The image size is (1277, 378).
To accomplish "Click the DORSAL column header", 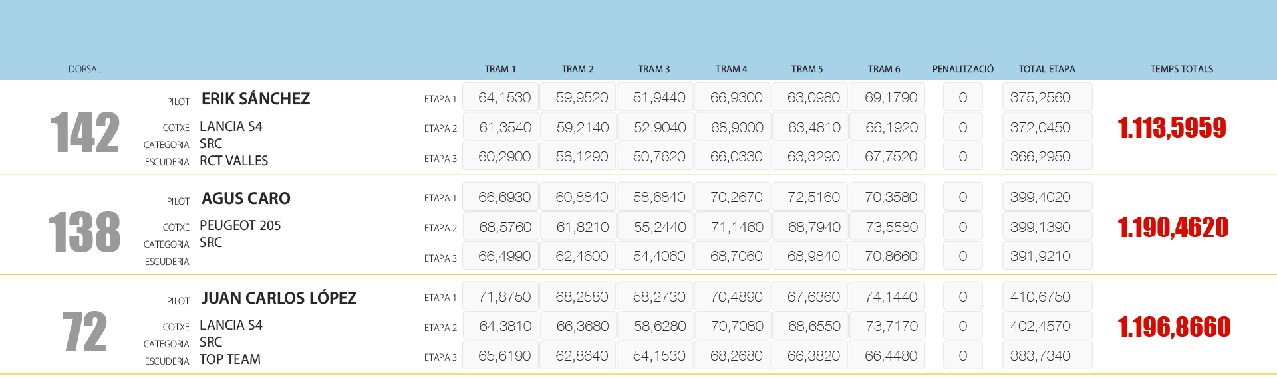I will coord(84,69).
